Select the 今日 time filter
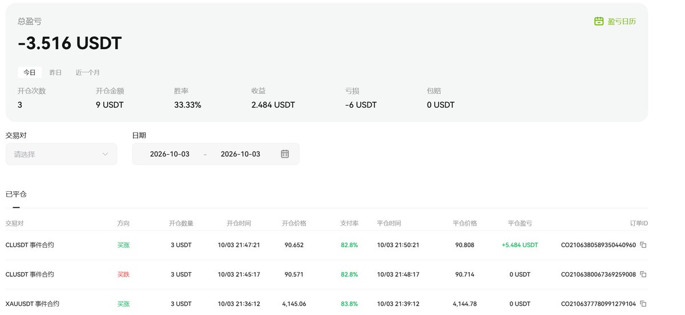The image size is (685, 315). [x=30, y=72]
